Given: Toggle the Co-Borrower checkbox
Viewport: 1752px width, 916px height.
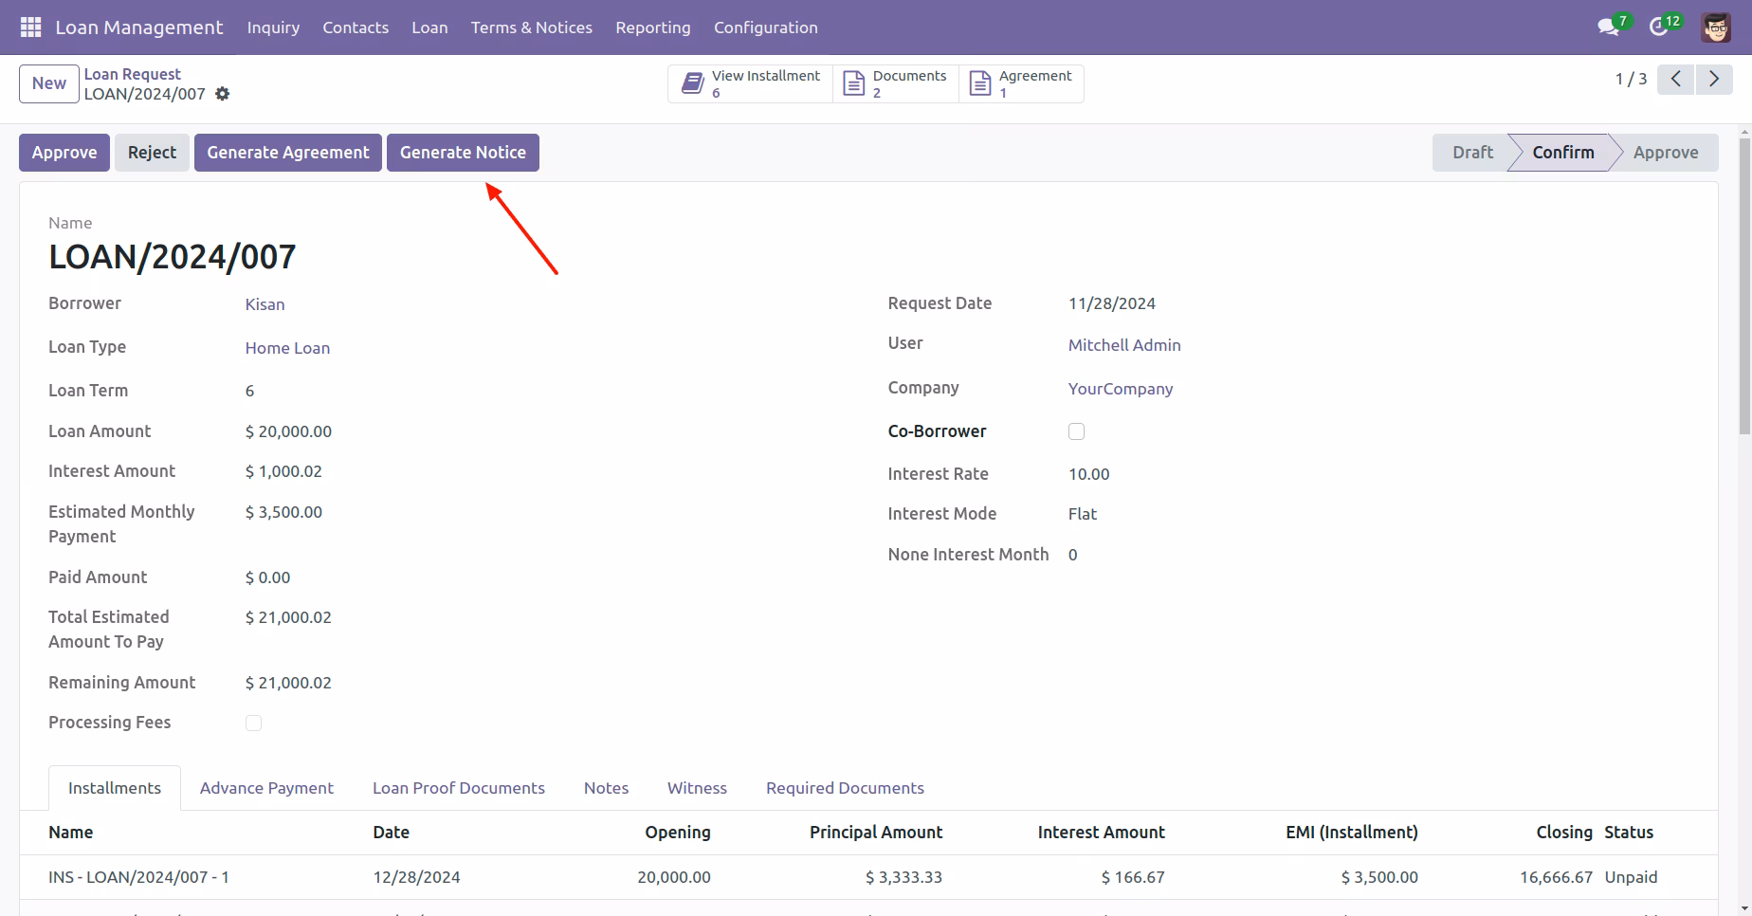Looking at the screenshot, I should 1076,431.
